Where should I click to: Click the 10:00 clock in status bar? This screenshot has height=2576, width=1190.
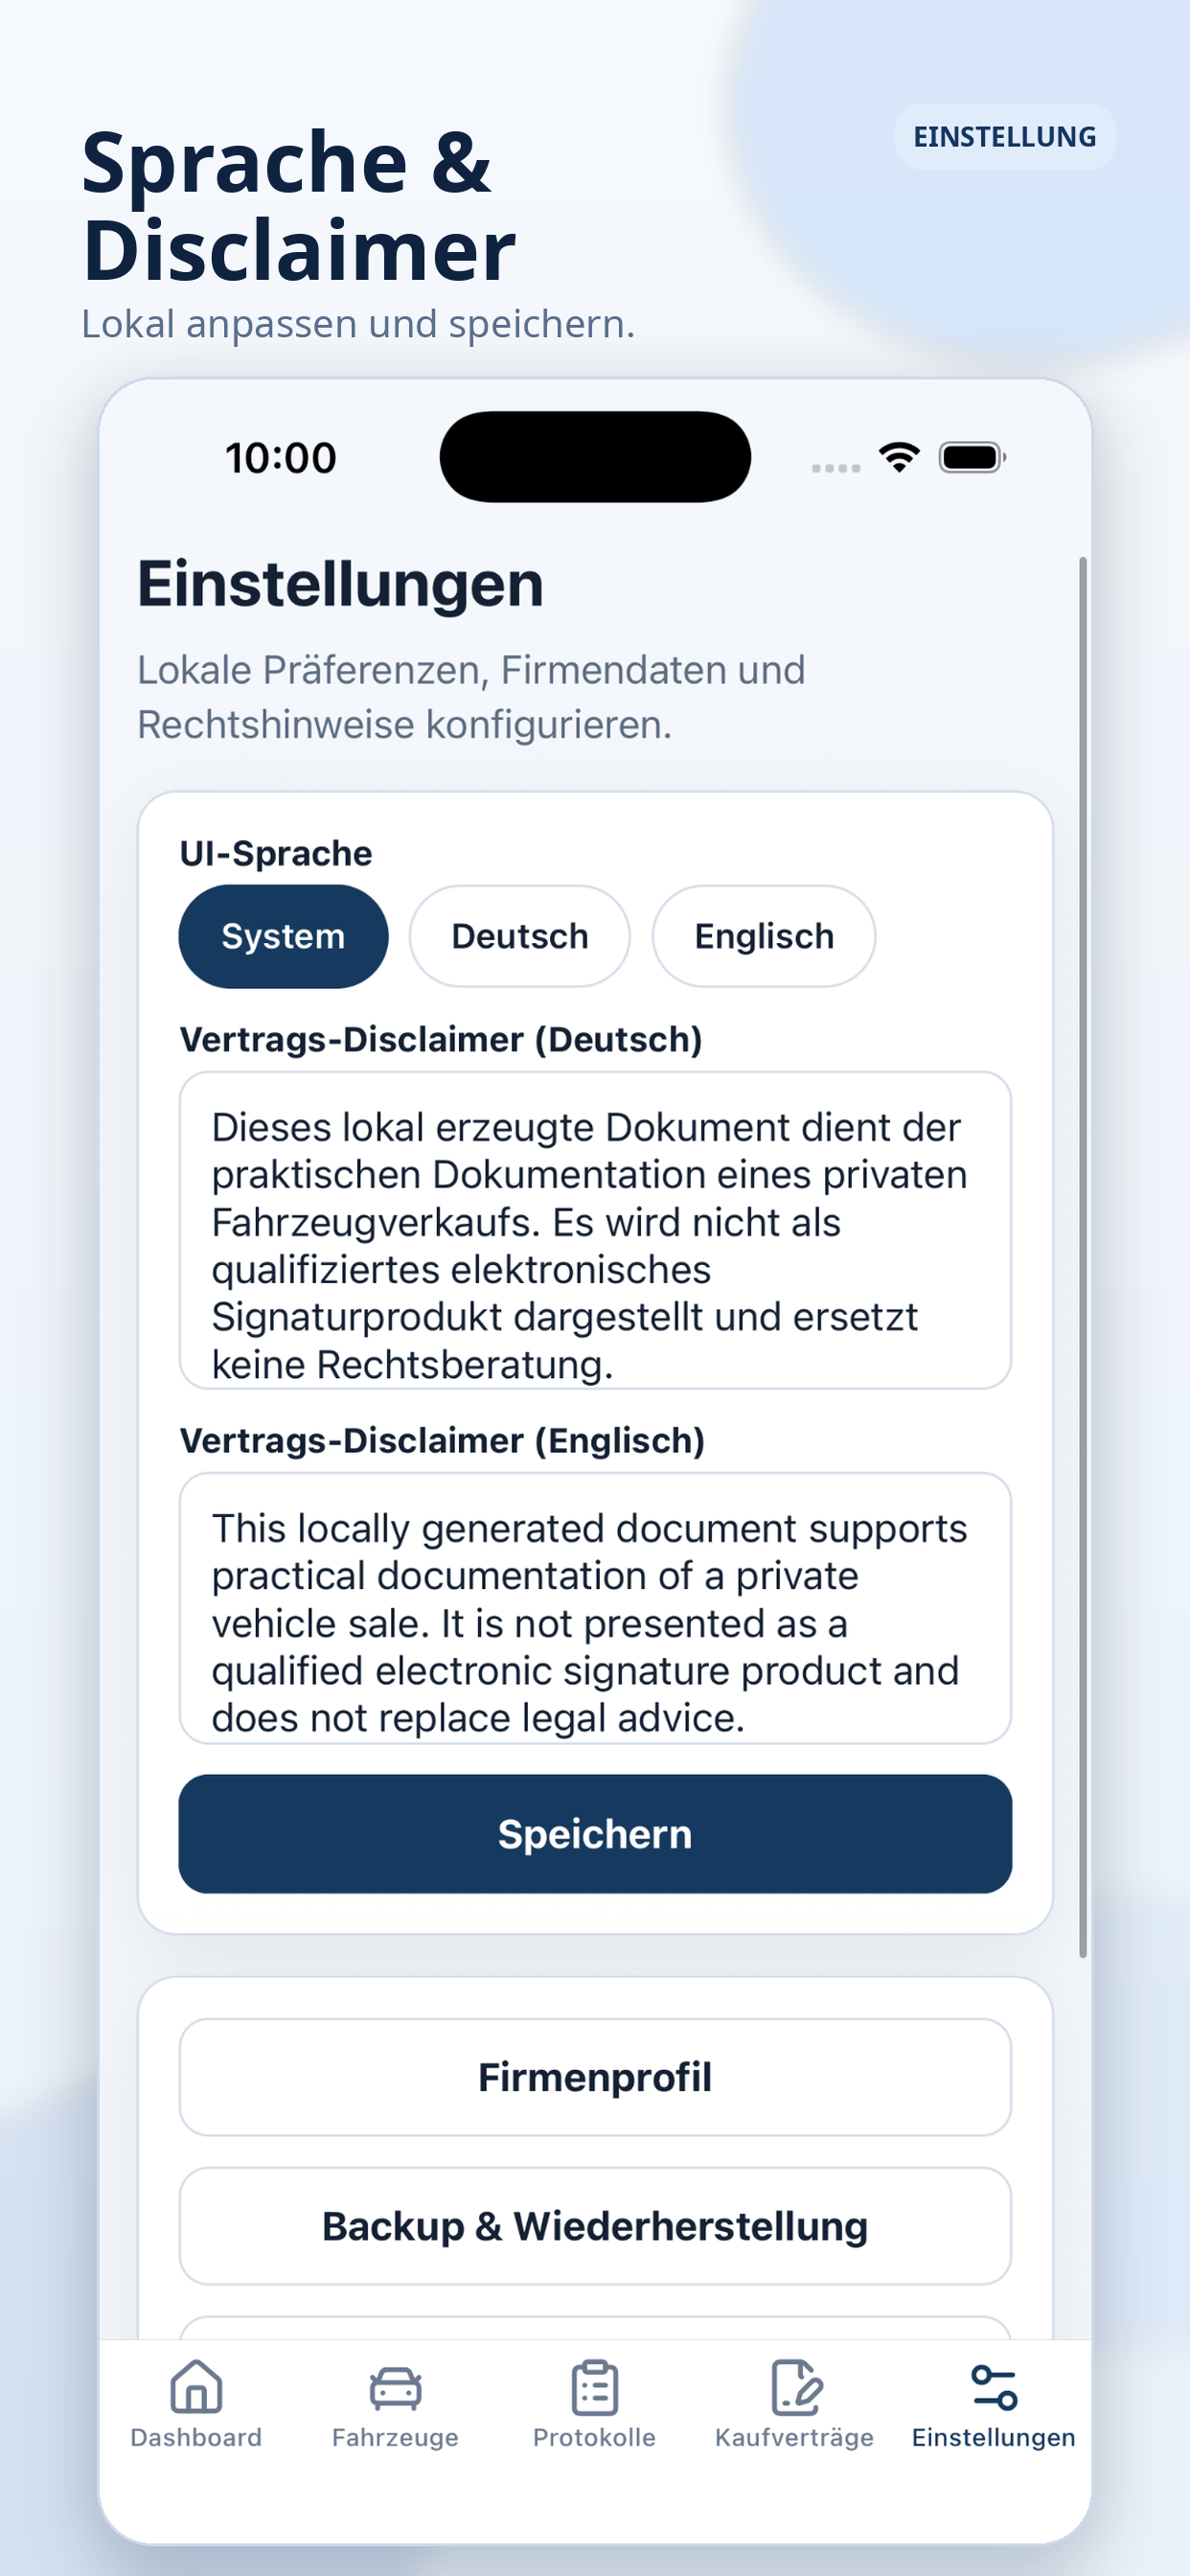click(x=281, y=458)
